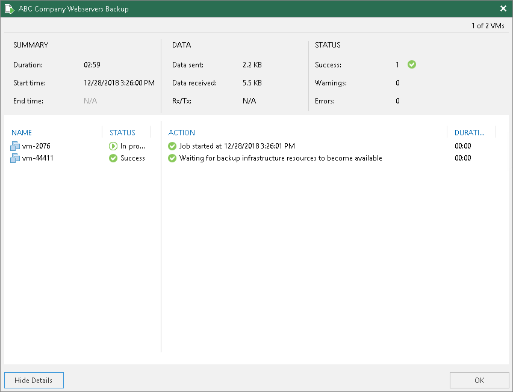The height and width of the screenshot is (392, 513).
Task: Click the 'Duration:' label
Action: [x=28, y=65]
